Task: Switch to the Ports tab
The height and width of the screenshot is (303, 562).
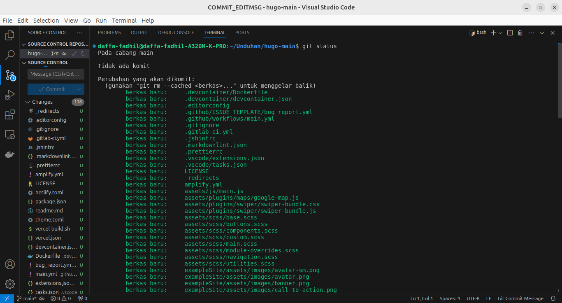Action: [242, 33]
